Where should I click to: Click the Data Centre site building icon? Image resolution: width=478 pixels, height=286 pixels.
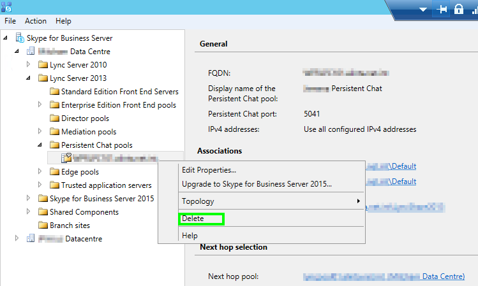point(31,51)
